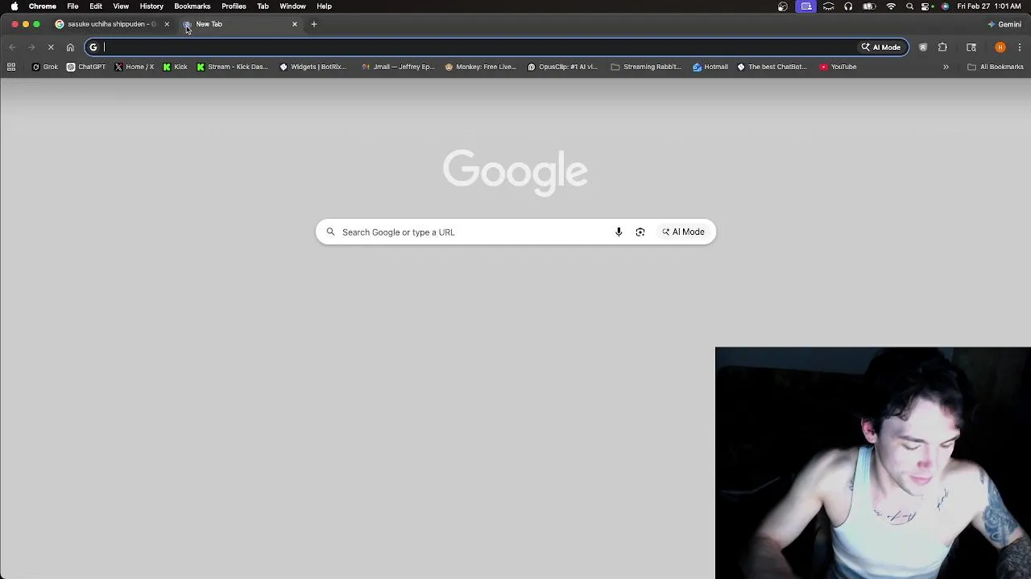Open the Gemini button

1004,24
